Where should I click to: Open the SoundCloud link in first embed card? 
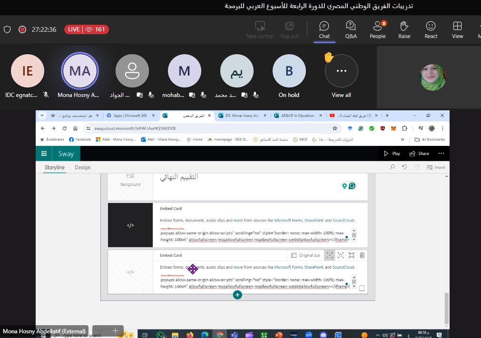pos(343,220)
